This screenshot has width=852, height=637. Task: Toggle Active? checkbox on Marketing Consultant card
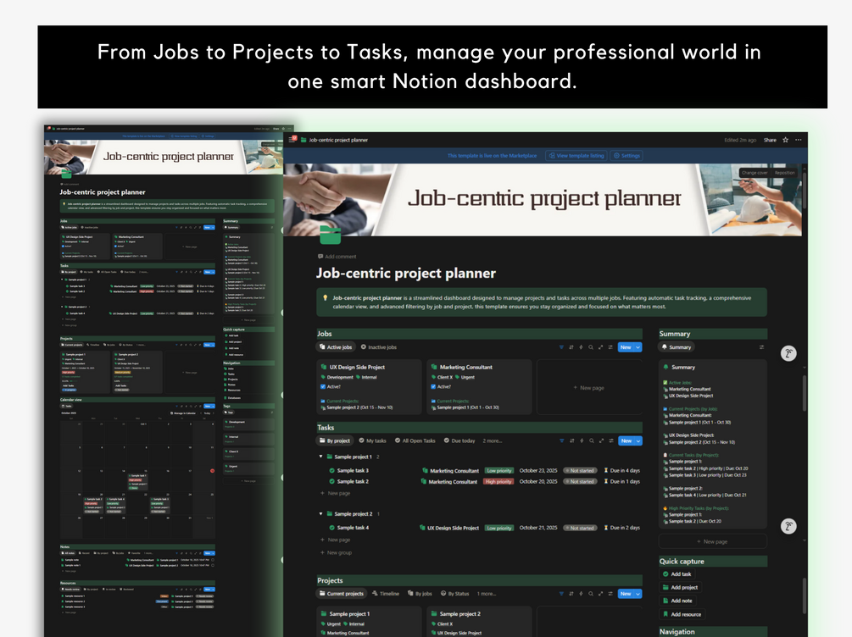pyautogui.click(x=433, y=387)
